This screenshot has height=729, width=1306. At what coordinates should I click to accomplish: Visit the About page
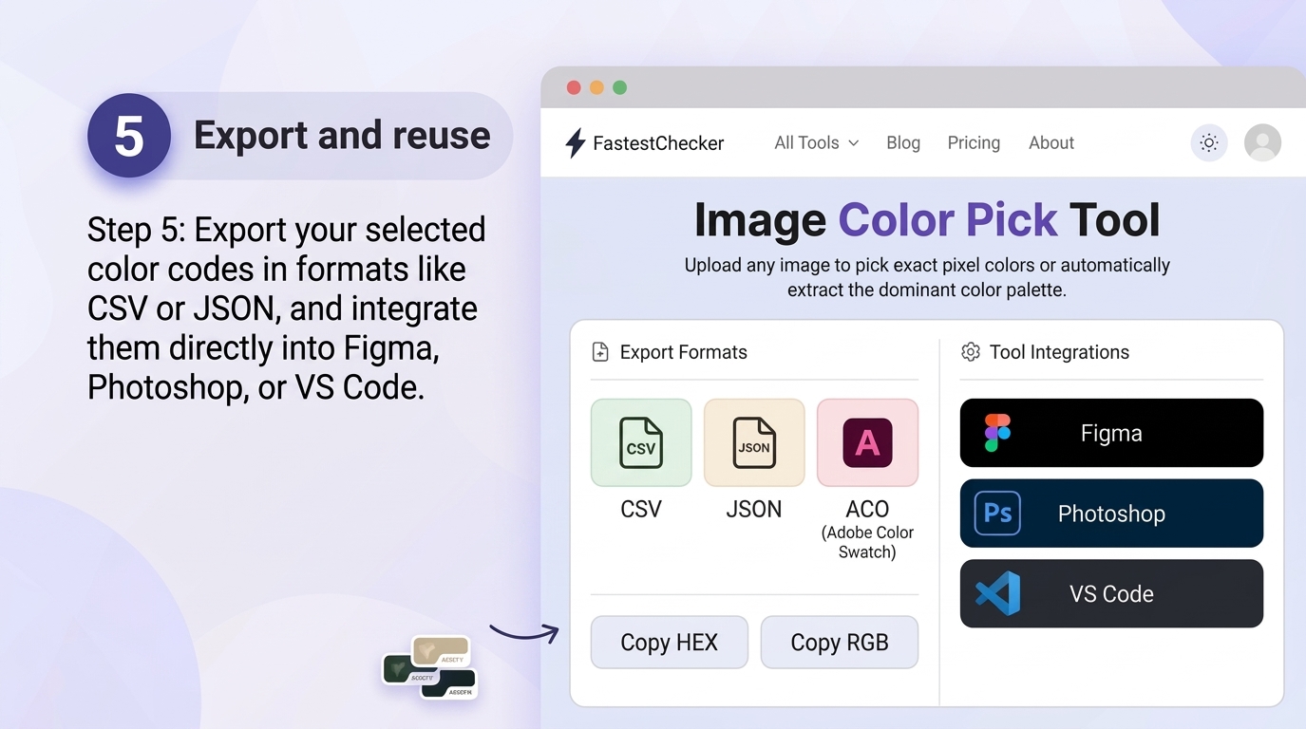click(x=1051, y=143)
